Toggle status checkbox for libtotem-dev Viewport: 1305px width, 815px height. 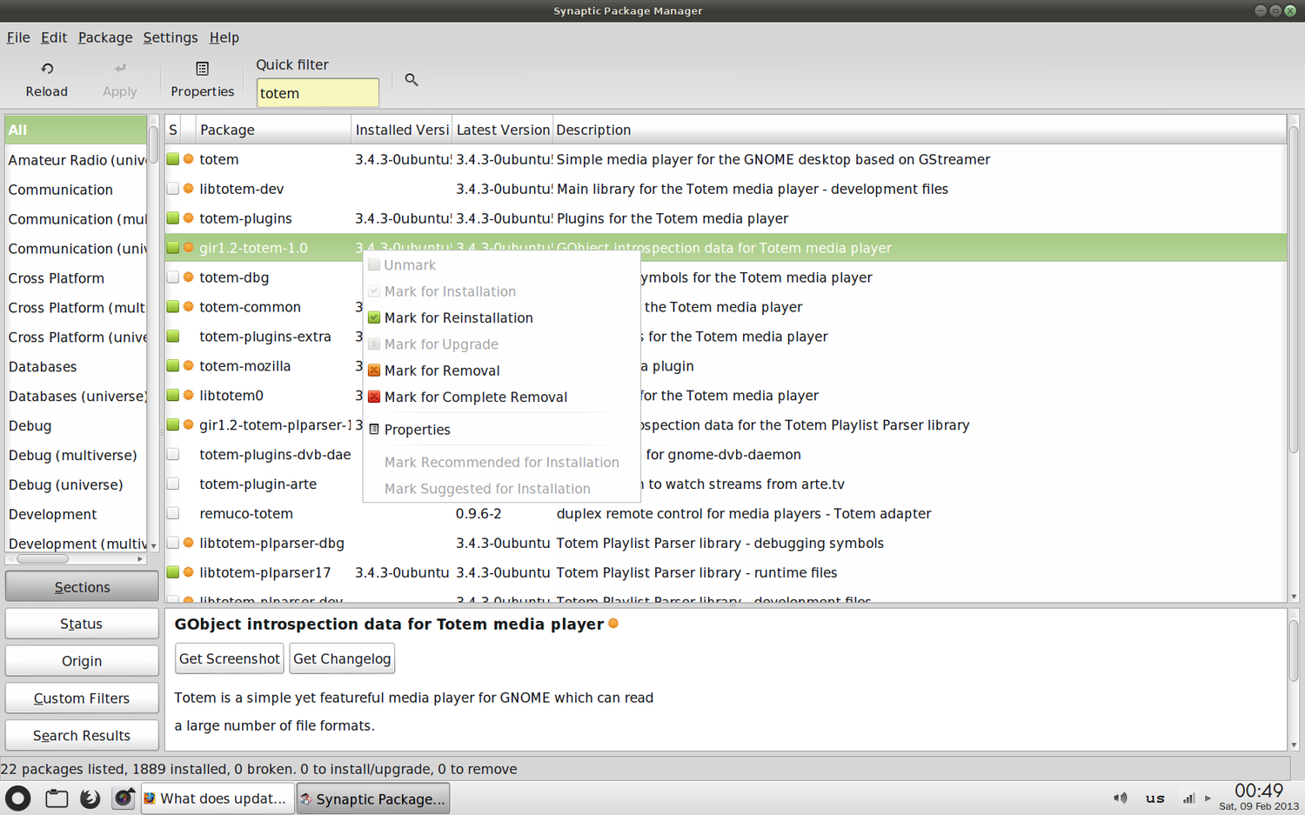(x=173, y=189)
